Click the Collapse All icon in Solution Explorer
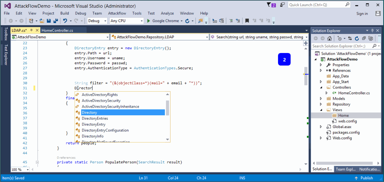The height and width of the screenshot is (182, 384). [364, 38]
